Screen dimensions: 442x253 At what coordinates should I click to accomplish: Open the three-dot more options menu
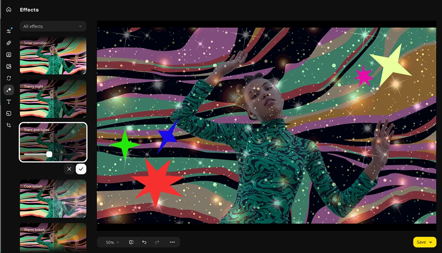pyautogui.click(x=172, y=242)
